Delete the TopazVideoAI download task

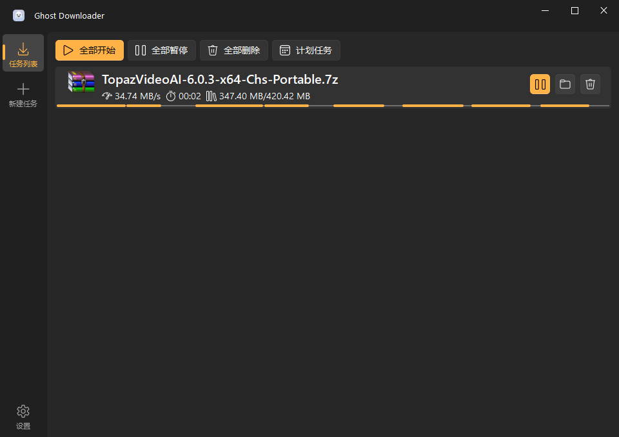click(590, 84)
